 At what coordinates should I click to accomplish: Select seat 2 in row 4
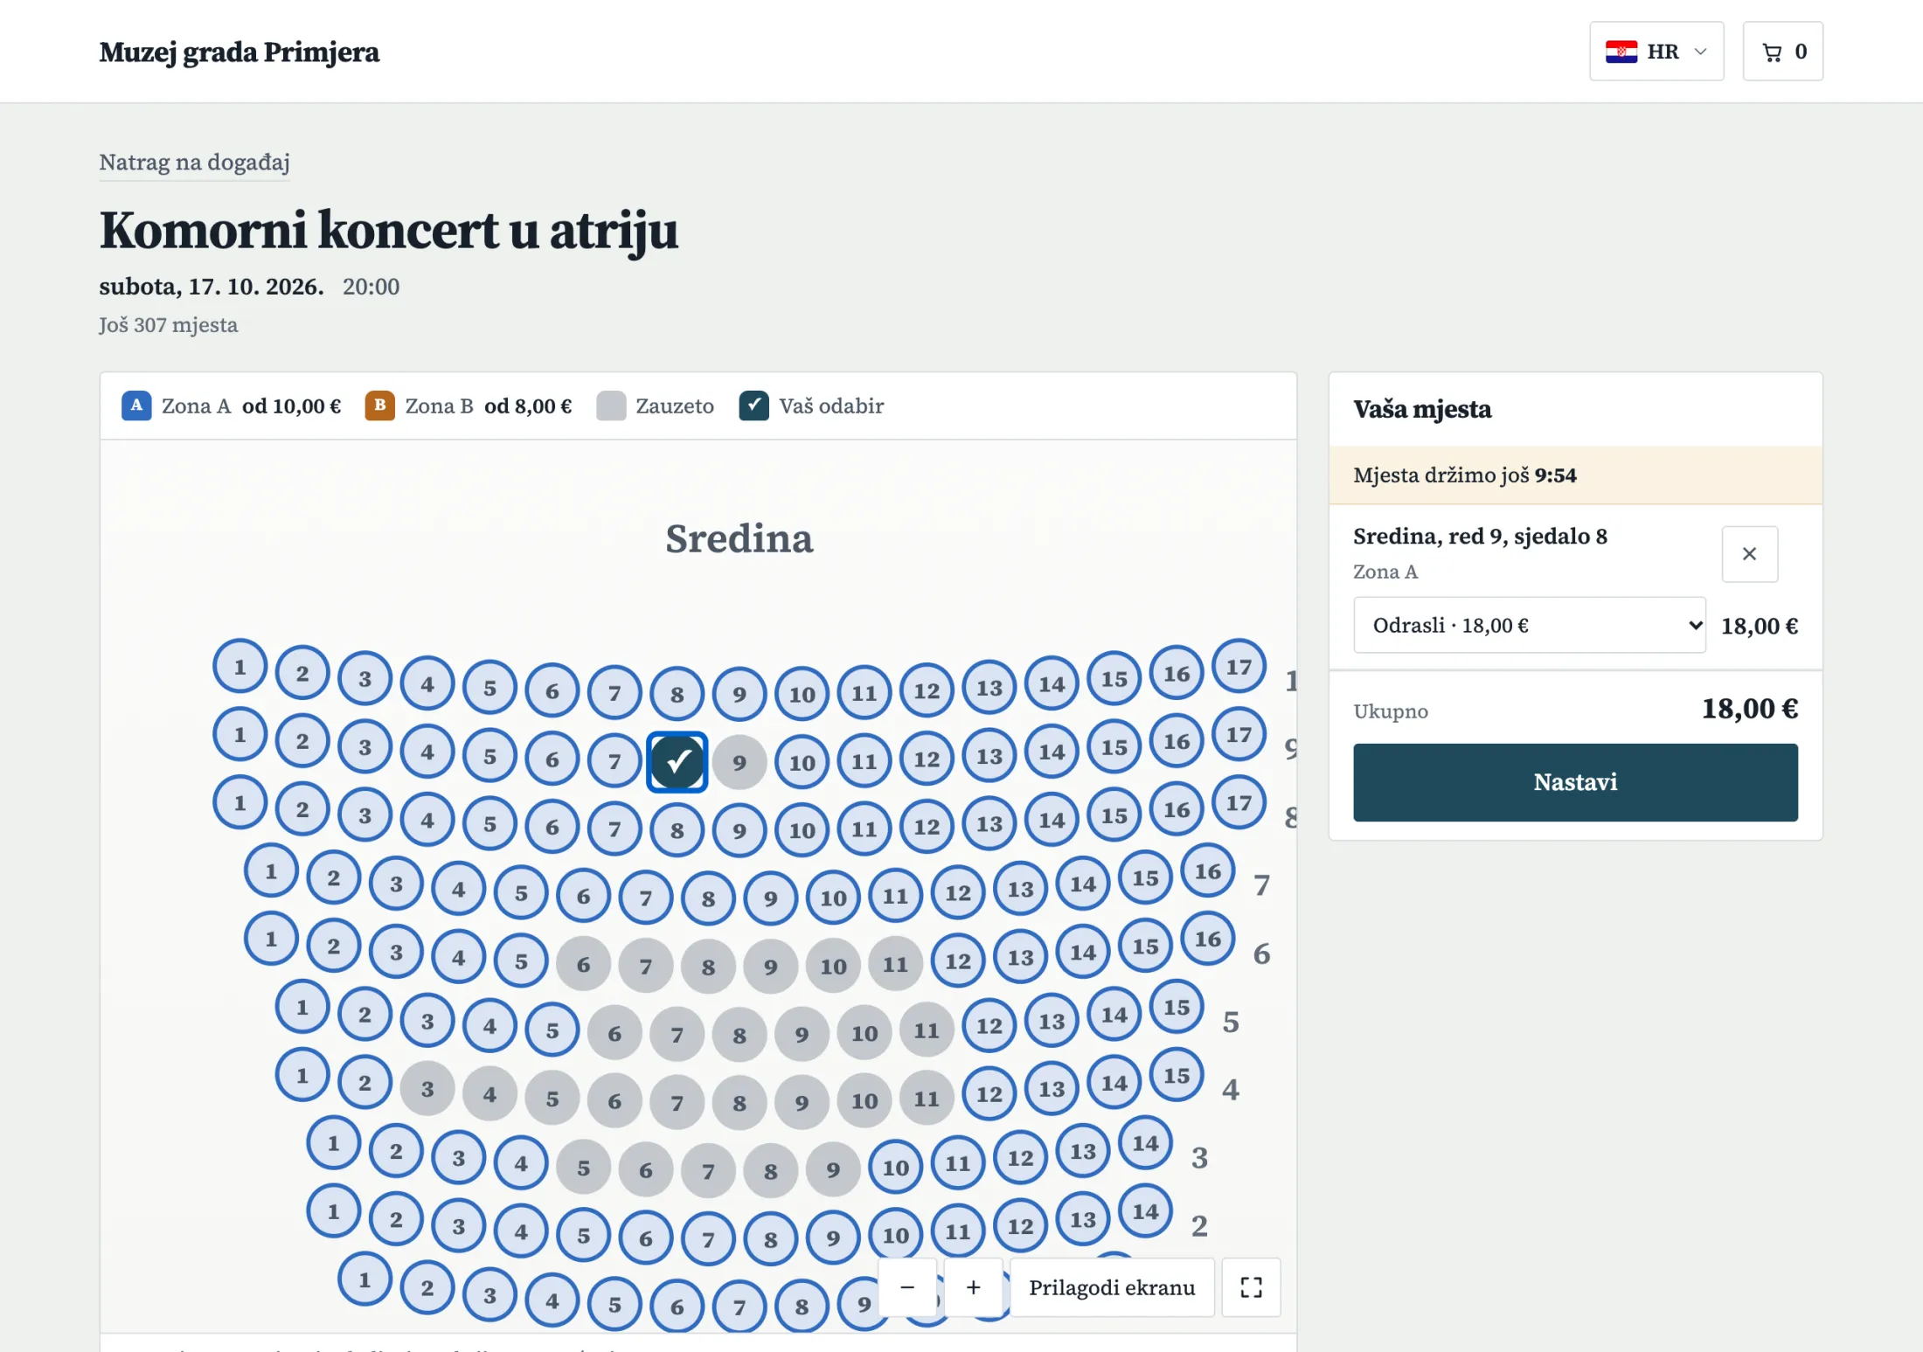coord(364,1083)
